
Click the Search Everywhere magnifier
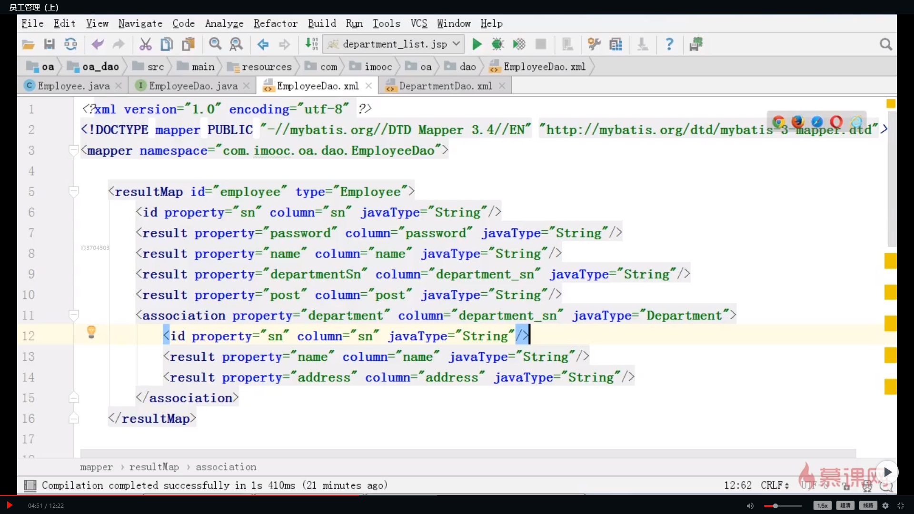[x=885, y=44]
